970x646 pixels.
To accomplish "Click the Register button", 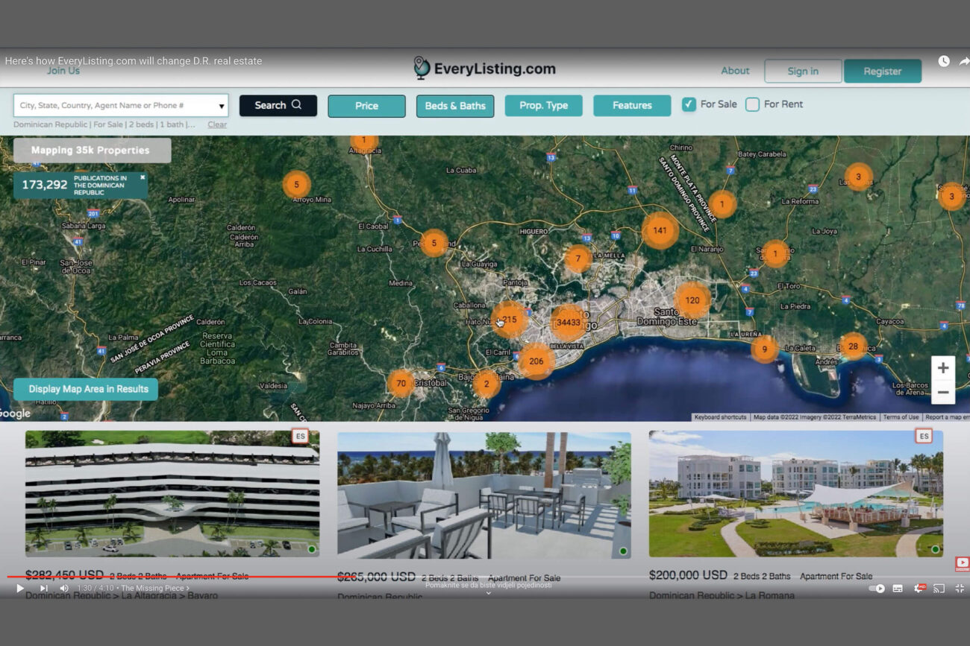I will 883,72.
